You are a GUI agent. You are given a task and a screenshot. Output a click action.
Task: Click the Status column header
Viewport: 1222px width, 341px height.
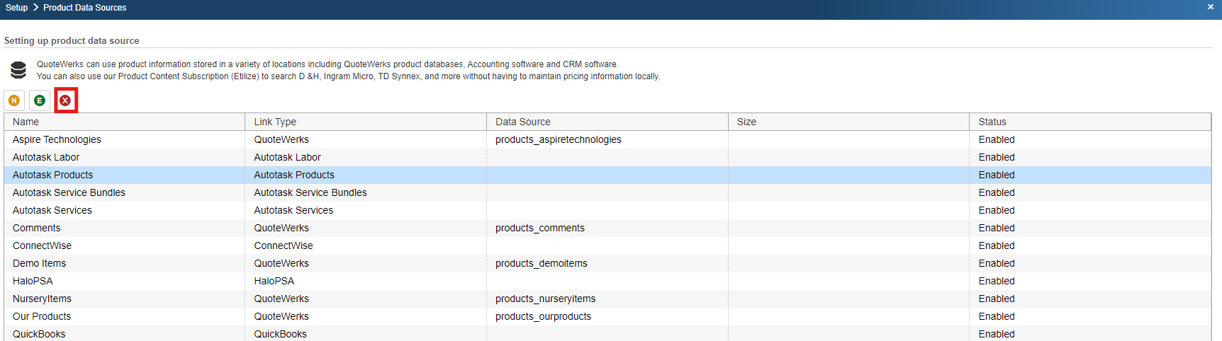pos(992,122)
